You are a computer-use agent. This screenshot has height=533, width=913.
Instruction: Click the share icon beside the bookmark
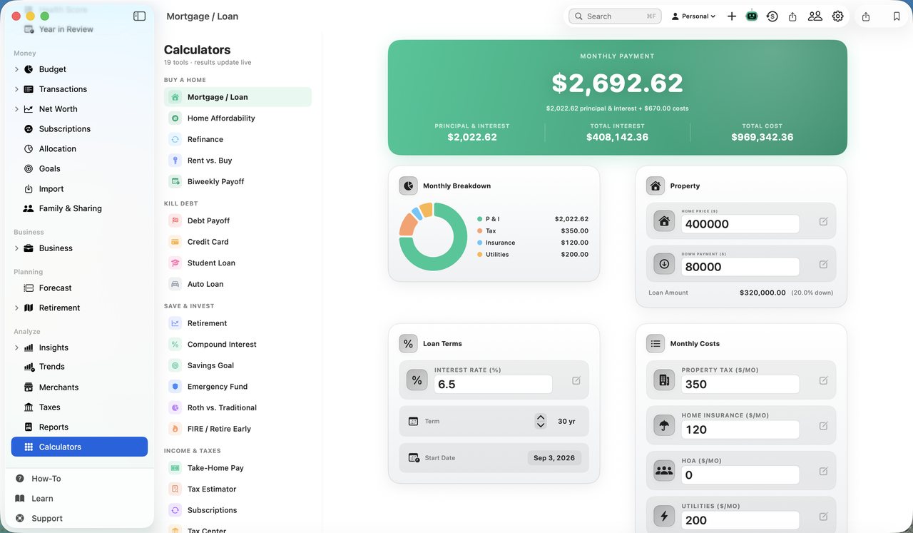coord(866,16)
